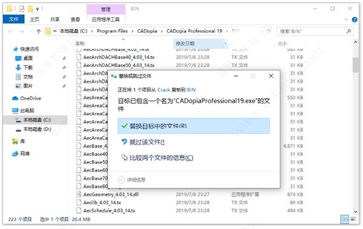
Task: Click the Properties icon in title bar
Action: click(22, 9)
